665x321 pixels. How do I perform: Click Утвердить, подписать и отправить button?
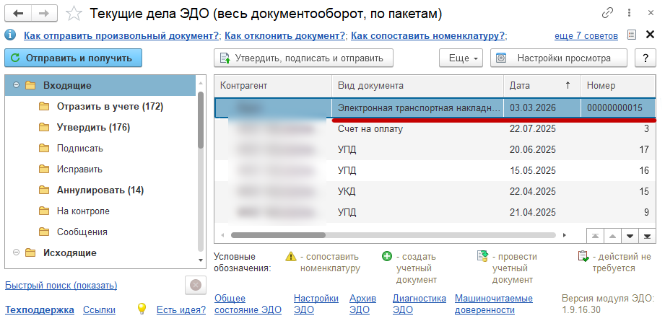[x=304, y=58]
